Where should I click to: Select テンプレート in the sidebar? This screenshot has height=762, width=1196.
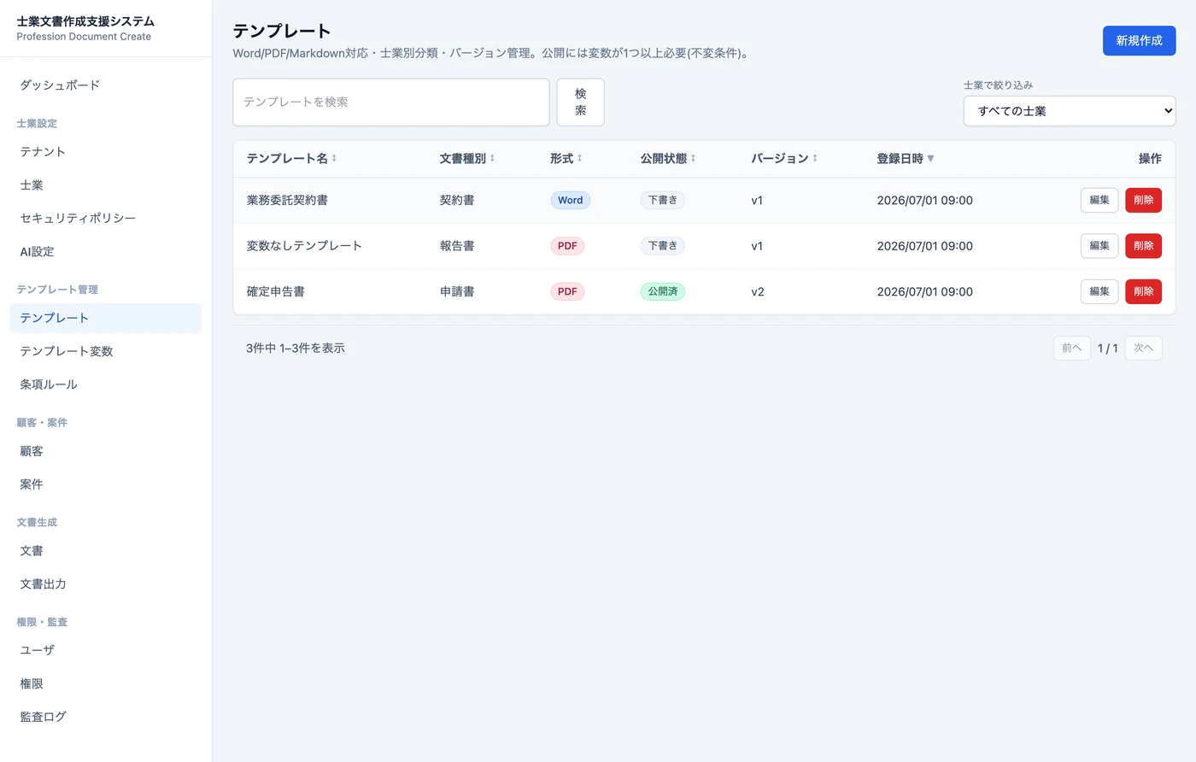(x=106, y=318)
